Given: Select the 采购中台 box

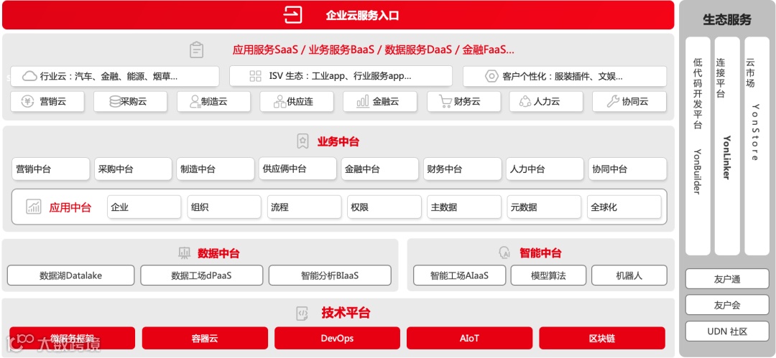Looking at the screenshot, I should (x=133, y=169).
